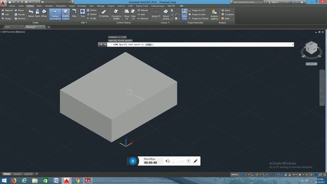Image resolution: width=327 pixels, height=184 pixels.
Task: Add a new drawing tab
Action: (49, 27)
